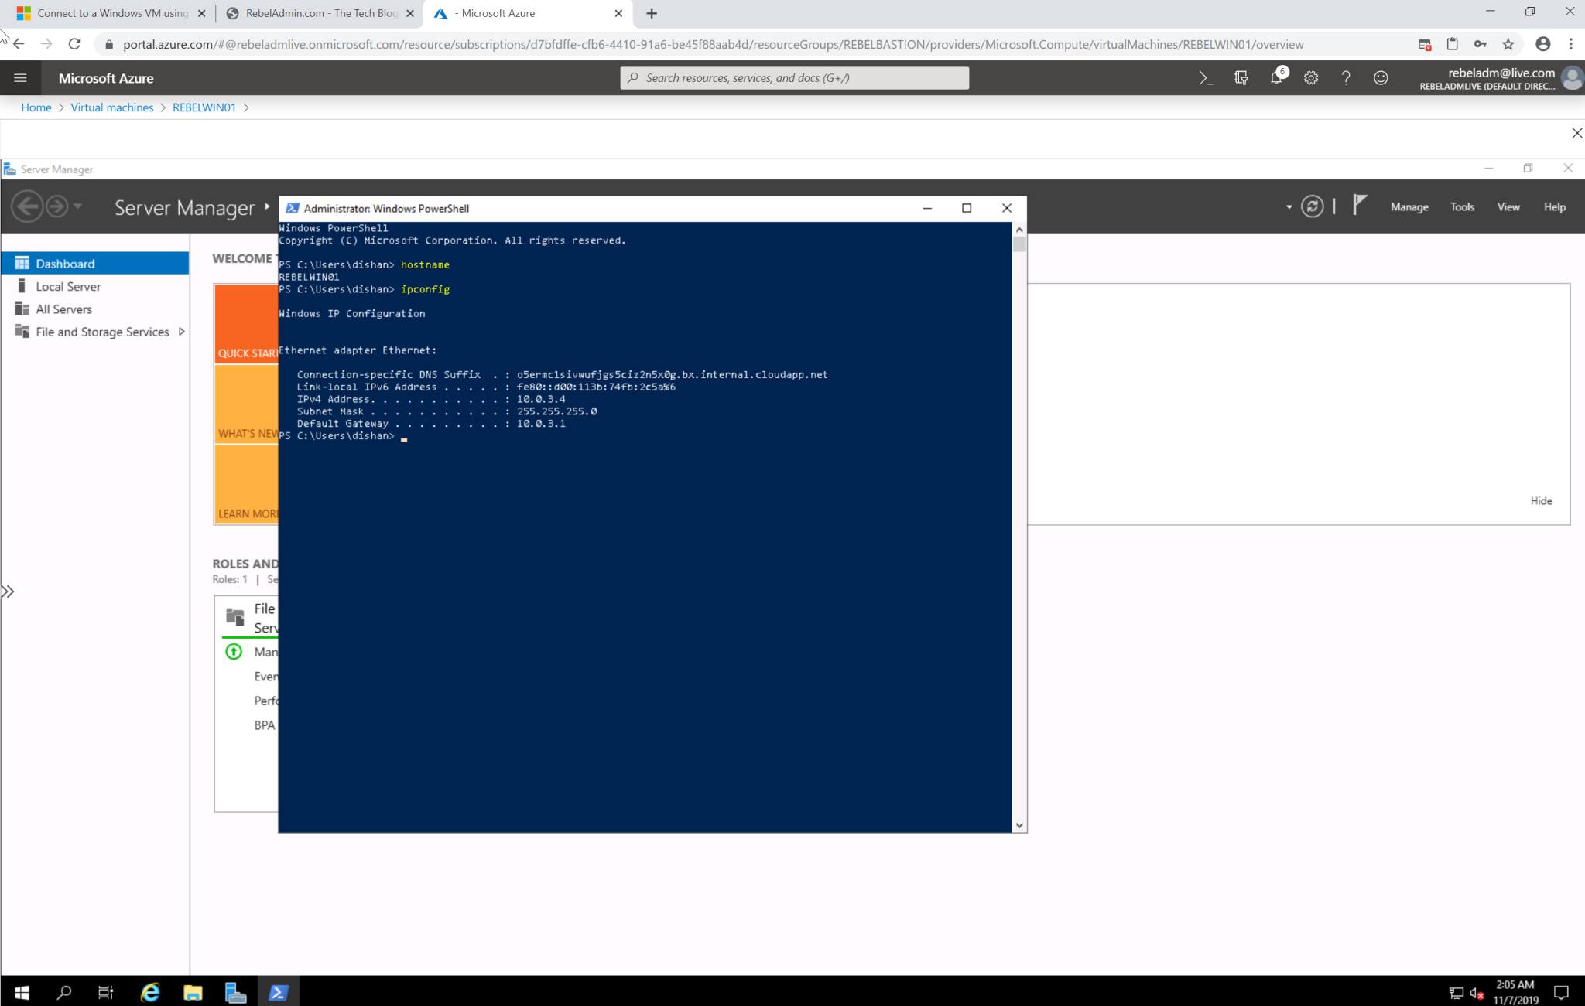Send feedback via the smiley face icon
1585x1006 pixels.
click(x=1380, y=77)
